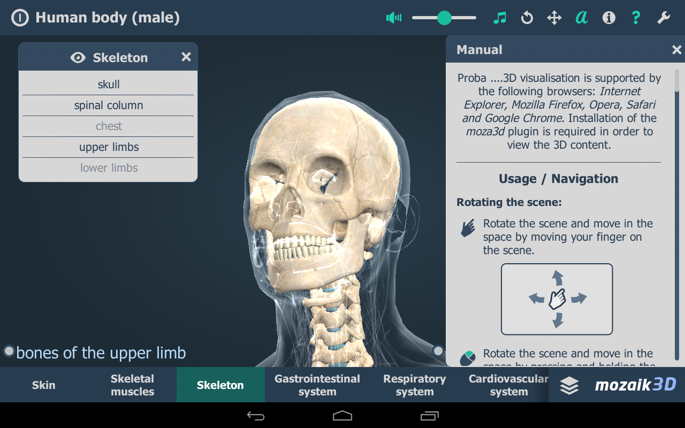Close the Manual panel
This screenshot has width=685, height=428.
676,49
